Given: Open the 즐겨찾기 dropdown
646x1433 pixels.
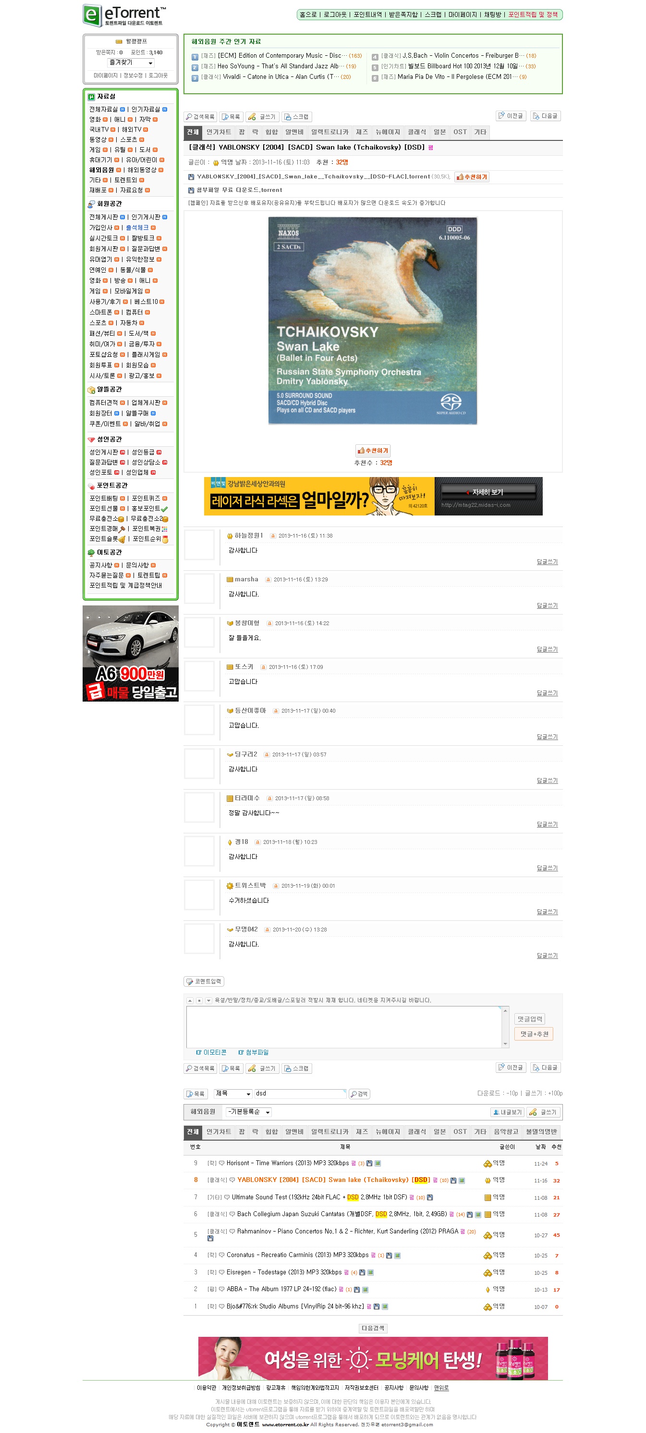Looking at the screenshot, I should [x=131, y=63].
